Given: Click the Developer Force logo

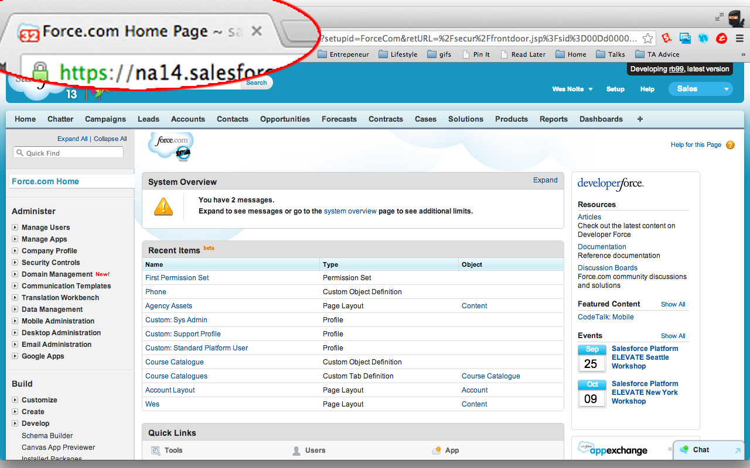Looking at the screenshot, I should (x=611, y=184).
